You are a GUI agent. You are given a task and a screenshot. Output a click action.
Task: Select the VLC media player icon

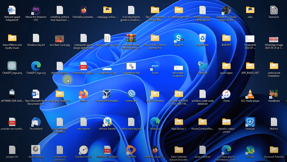click(250, 94)
